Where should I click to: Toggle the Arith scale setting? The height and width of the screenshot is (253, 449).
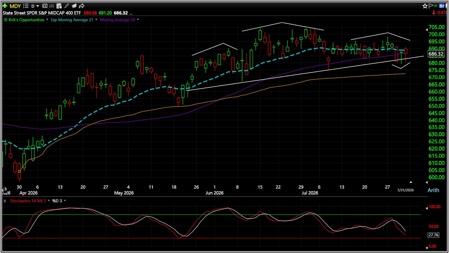pos(433,190)
